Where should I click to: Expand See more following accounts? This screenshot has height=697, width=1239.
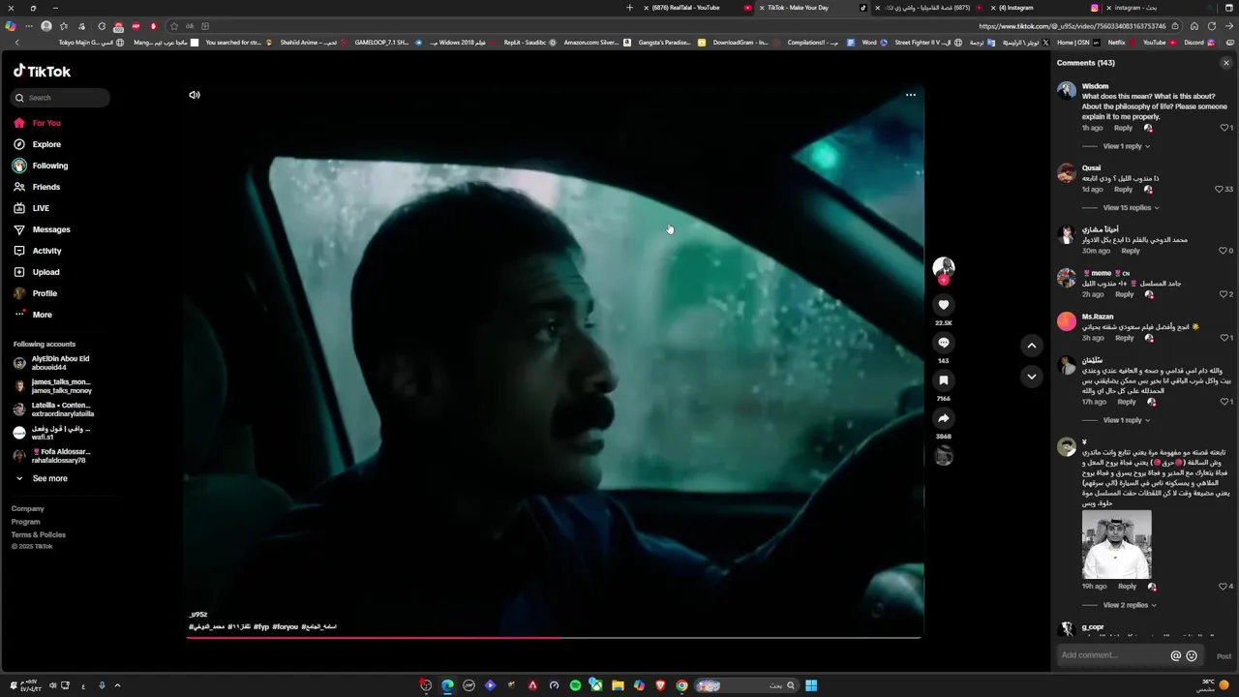[x=41, y=478]
